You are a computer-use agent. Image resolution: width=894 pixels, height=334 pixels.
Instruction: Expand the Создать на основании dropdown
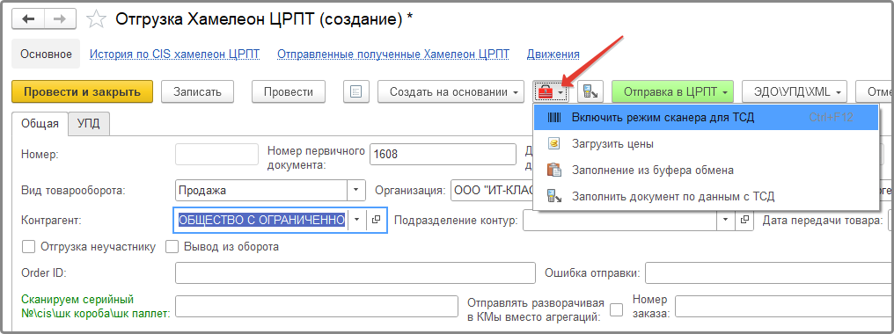[516, 91]
